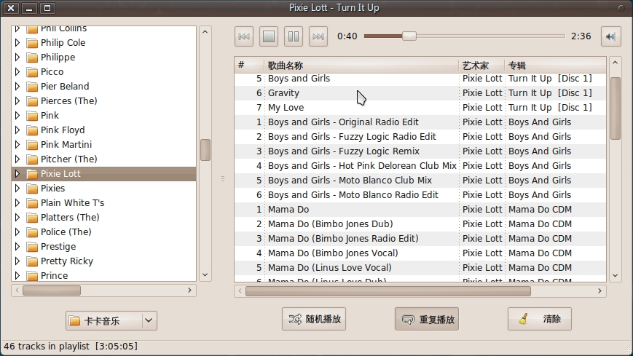Open the 卡卡音乐 folder dropdown arrow

149,320
